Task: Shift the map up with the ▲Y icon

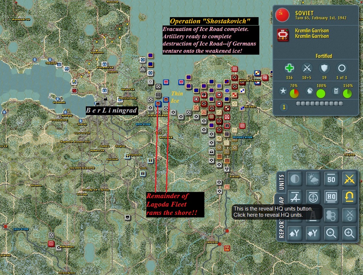Action: (295, 233)
